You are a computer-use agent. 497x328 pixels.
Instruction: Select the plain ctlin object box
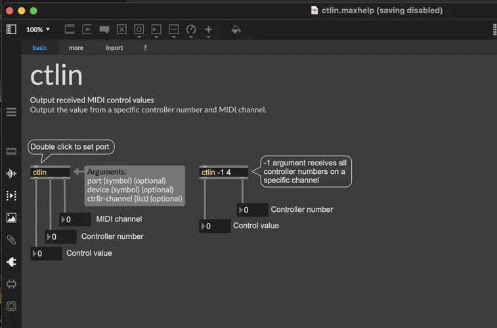(x=51, y=173)
